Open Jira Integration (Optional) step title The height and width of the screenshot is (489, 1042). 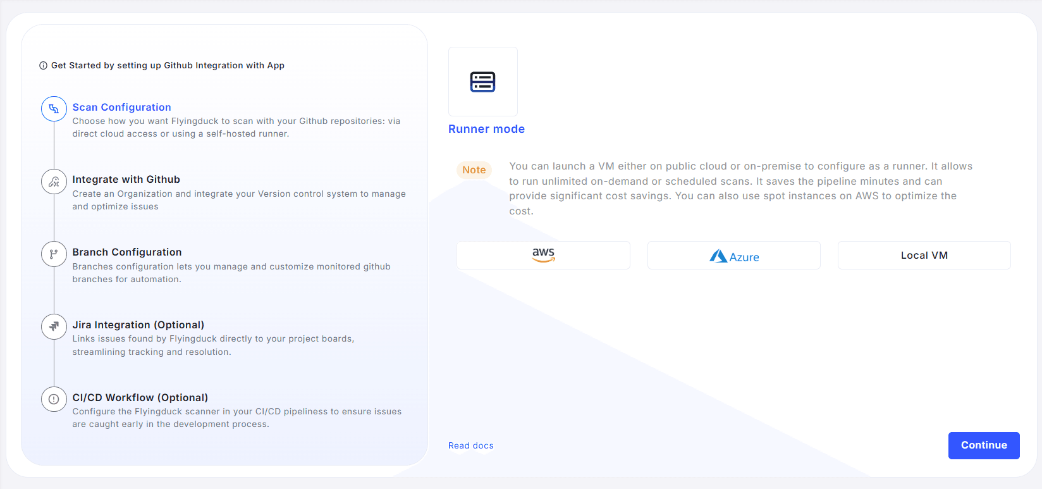pyautogui.click(x=138, y=325)
